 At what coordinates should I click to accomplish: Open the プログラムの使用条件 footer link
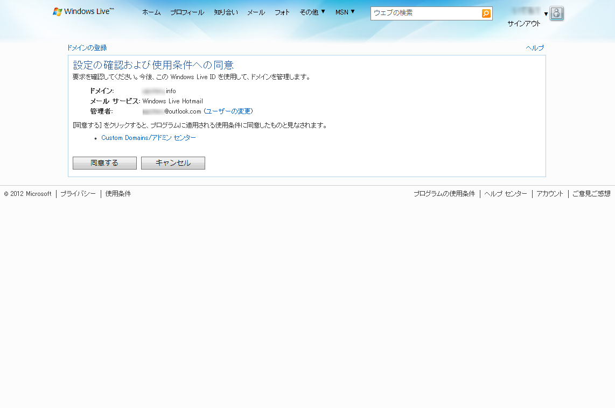point(444,194)
